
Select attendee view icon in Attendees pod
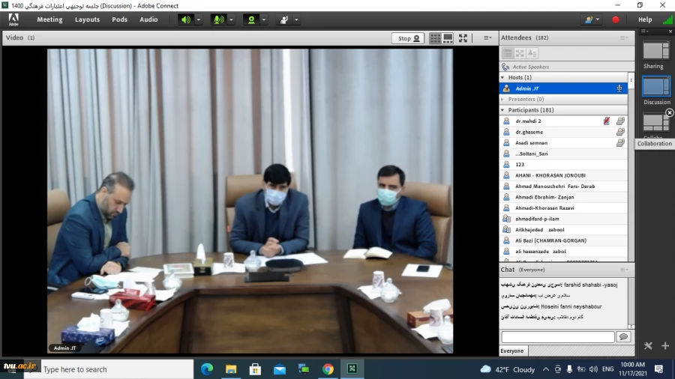508,53
